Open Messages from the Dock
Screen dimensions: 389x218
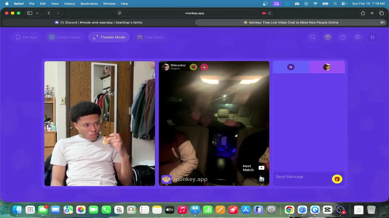(43, 210)
